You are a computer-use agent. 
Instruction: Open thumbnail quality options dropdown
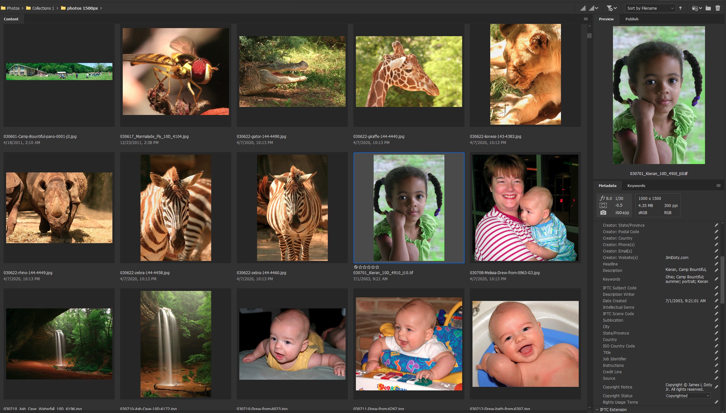tap(594, 8)
